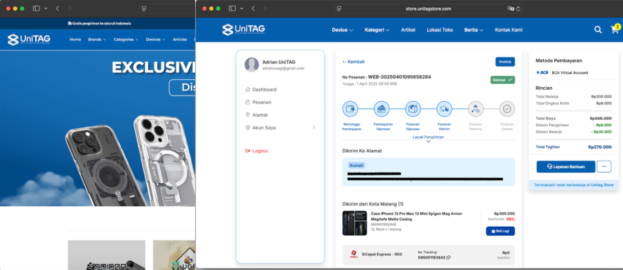Click the SiCepat Express courier logo
The width and height of the screenshot is (623, 270).
pyautogui.click(x=354, y=255)
